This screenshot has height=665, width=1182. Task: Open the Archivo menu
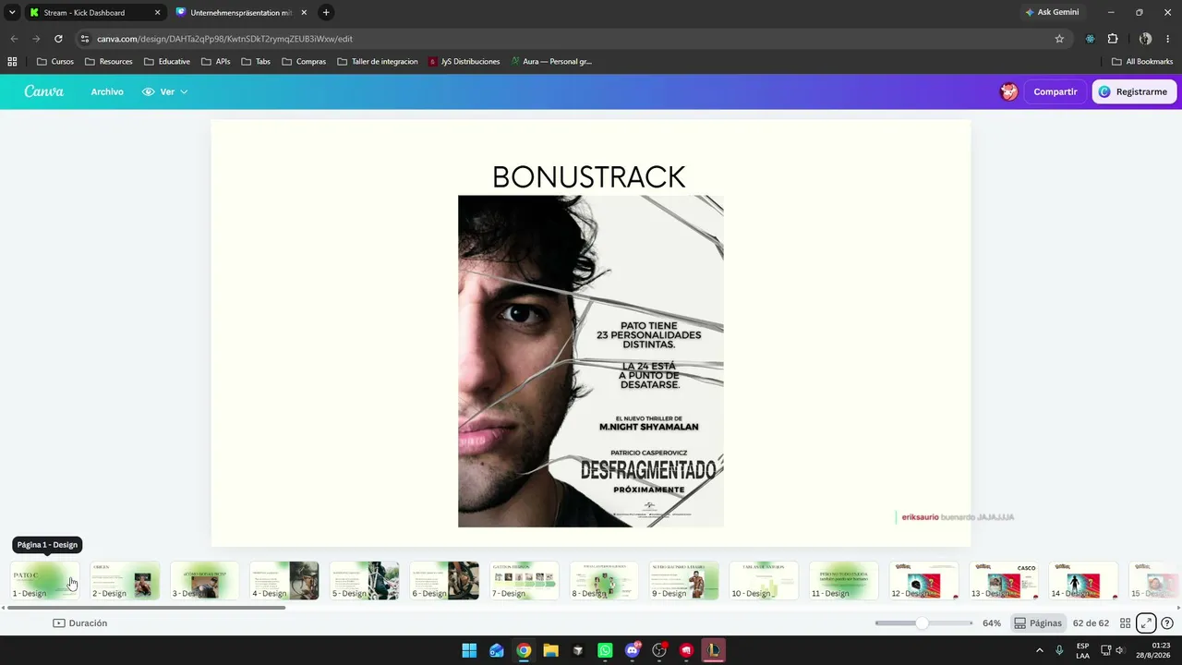pos(107,91)
